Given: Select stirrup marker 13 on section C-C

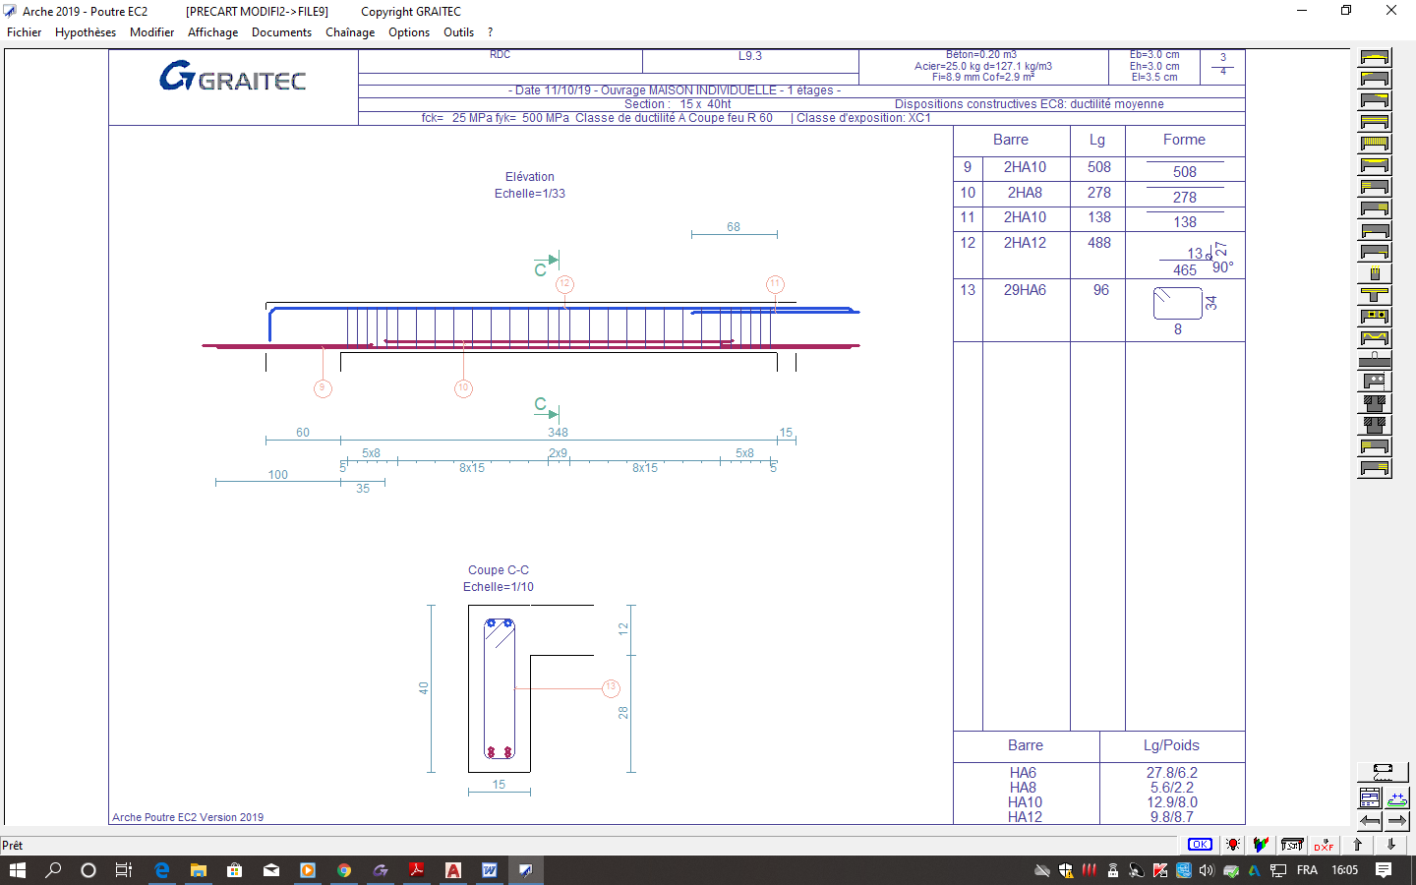Looking at the screenshot, I should [x=611, y=687].
